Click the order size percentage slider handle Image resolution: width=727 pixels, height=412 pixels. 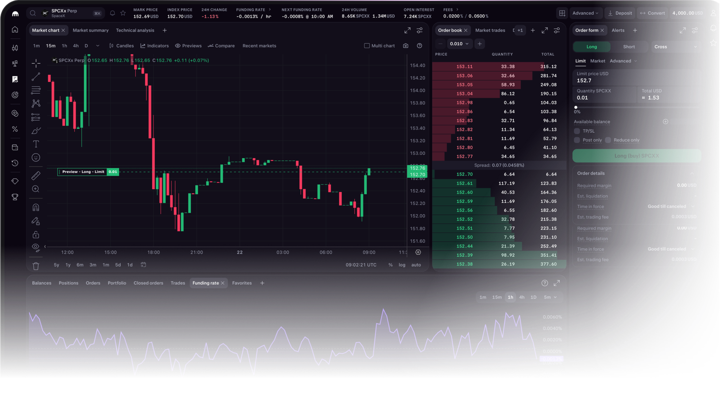point(576,107)
